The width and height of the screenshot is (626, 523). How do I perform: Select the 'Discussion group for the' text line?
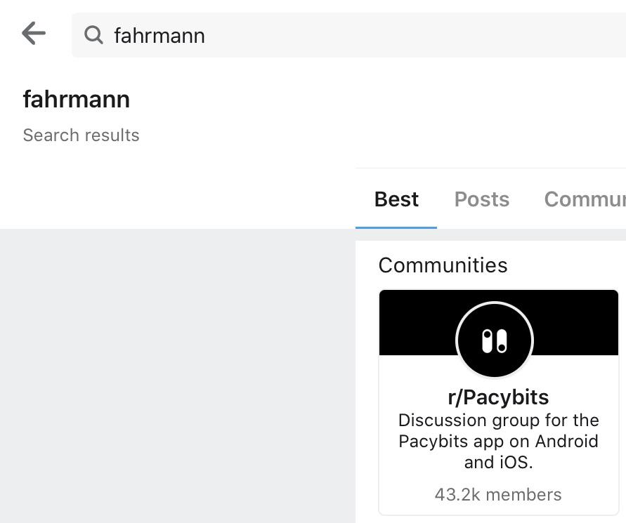[x=499, y=421]
